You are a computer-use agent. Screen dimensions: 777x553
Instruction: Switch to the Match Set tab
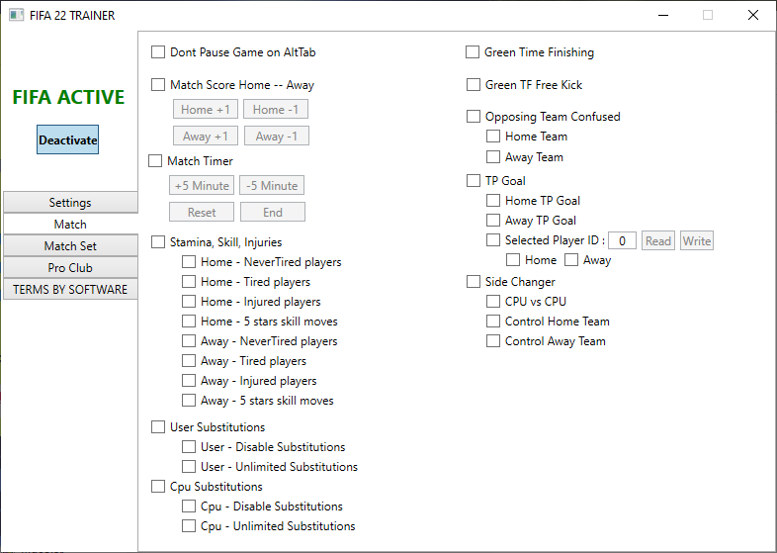(70, 246)
